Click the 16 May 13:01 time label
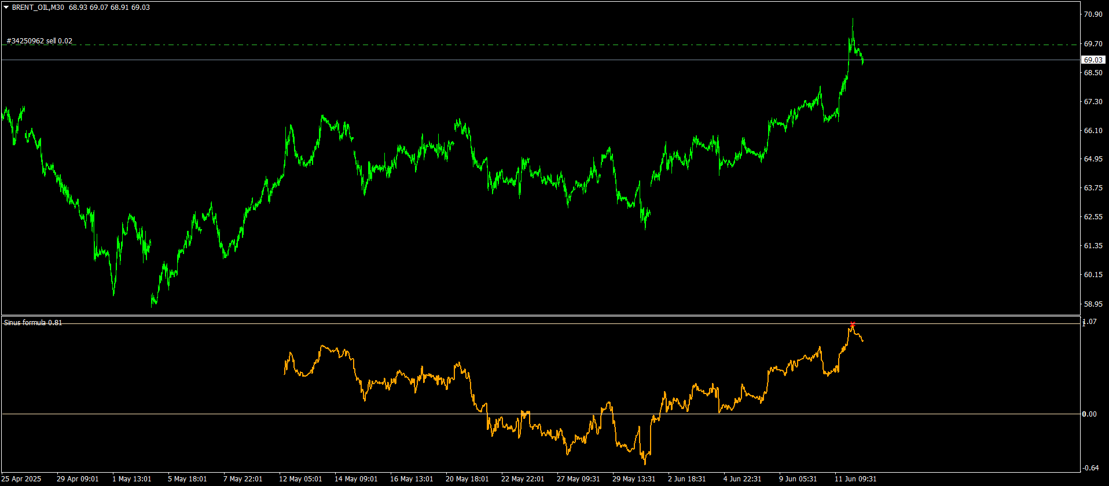 click(x=412, y=479)
